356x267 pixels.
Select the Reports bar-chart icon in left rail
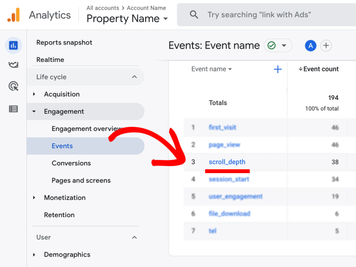[13, 45]
